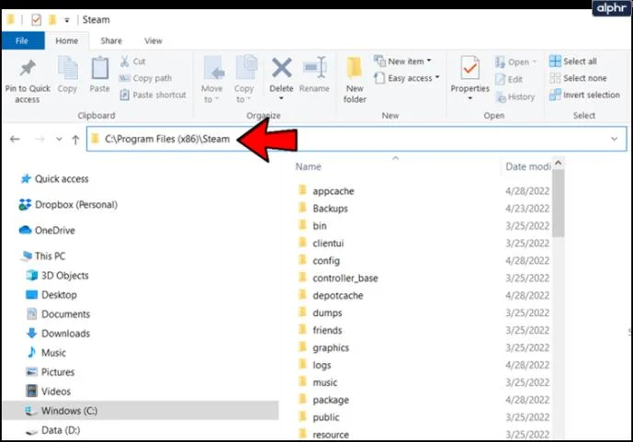Screen dimensions: 633x442
Task: Select the friends folder name
Action: pos(327,330)
